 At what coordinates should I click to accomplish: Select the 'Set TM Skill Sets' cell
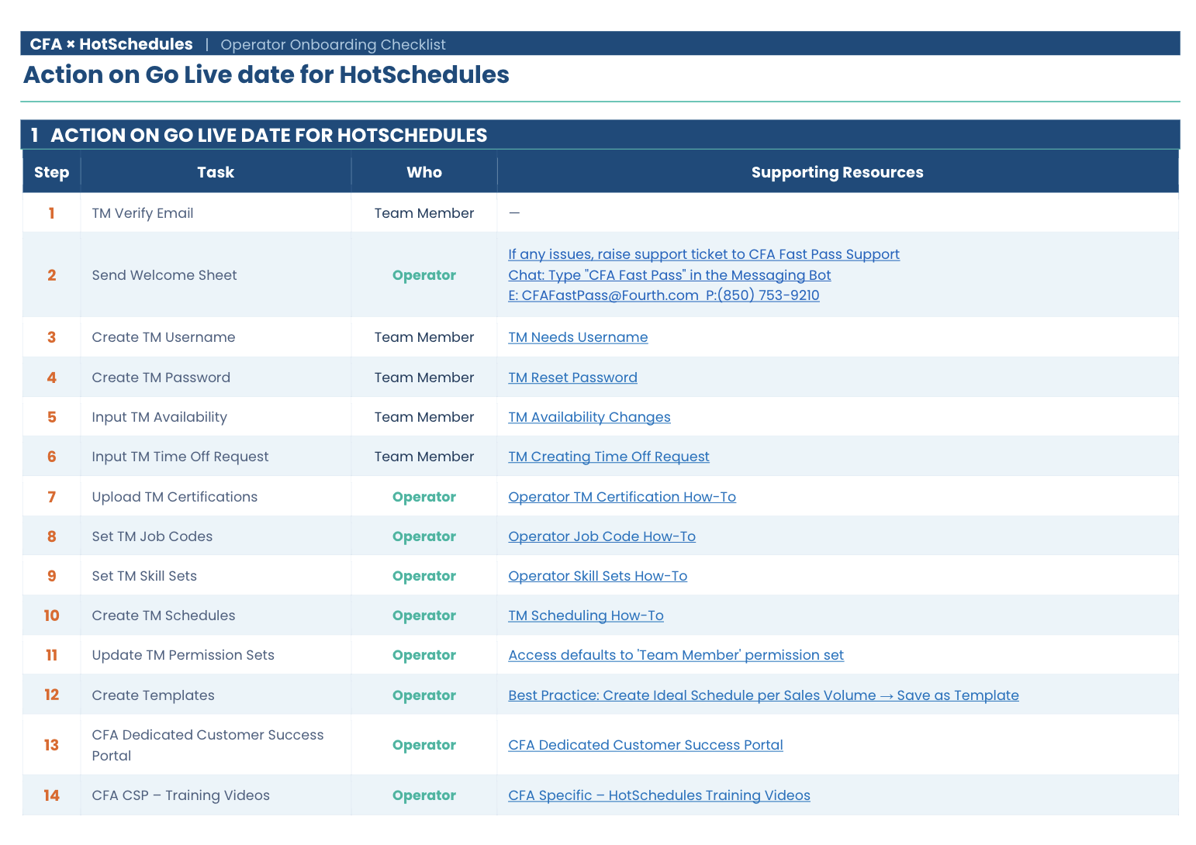216,576
